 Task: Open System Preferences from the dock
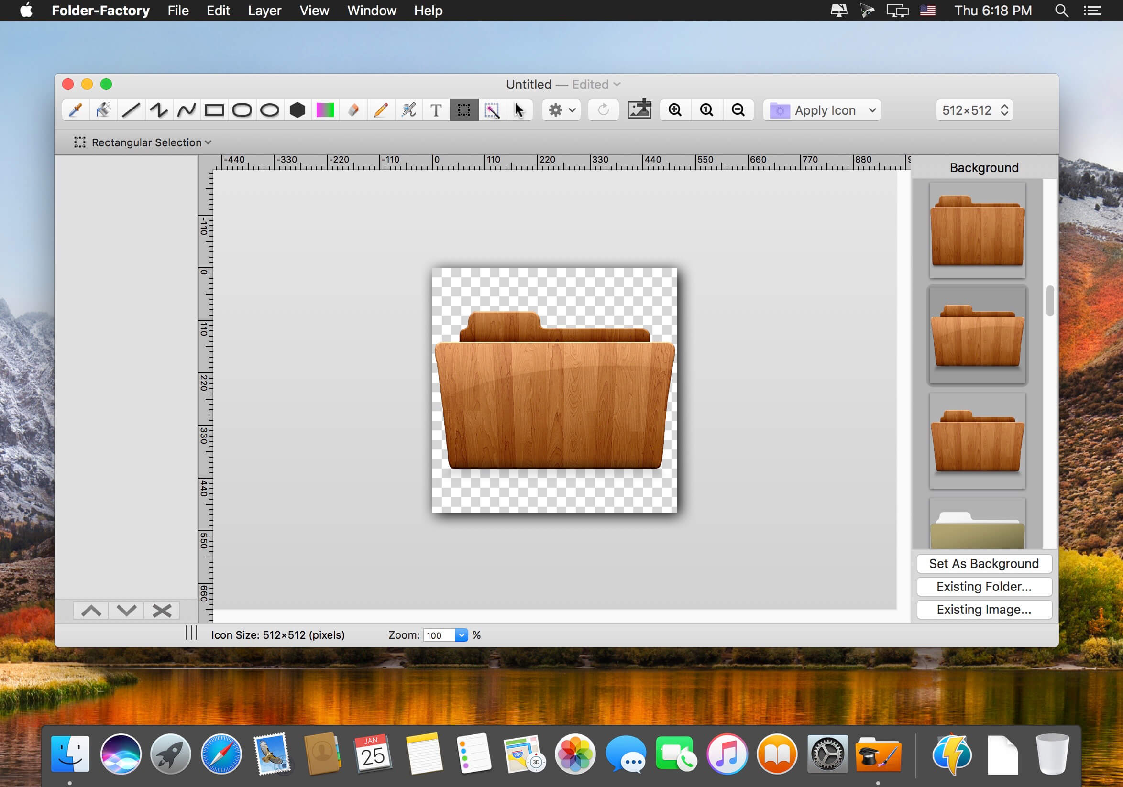point(827,754)
